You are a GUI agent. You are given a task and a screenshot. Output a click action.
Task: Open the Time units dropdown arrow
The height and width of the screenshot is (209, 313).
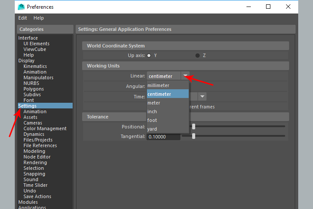pyautogui.click(x=202, y=97)
